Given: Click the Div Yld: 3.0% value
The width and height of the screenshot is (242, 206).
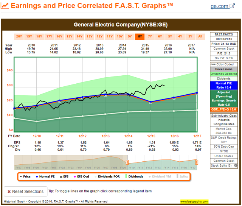Looking at the screenshot, I should pos(224,58).
